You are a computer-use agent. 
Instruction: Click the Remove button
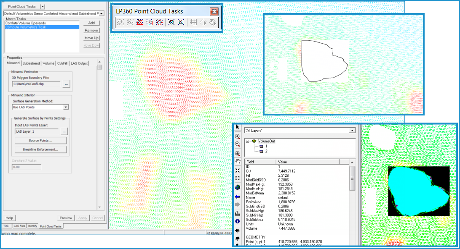(x=91, y=30)
